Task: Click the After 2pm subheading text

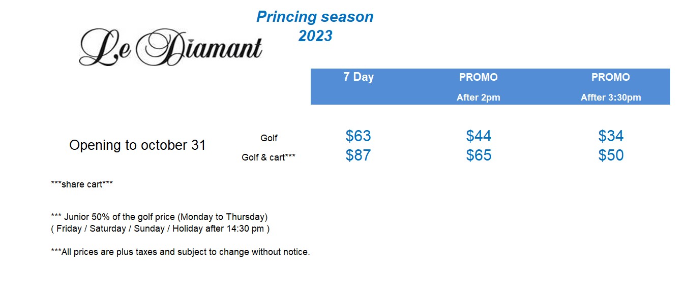Action: point(479,98)
